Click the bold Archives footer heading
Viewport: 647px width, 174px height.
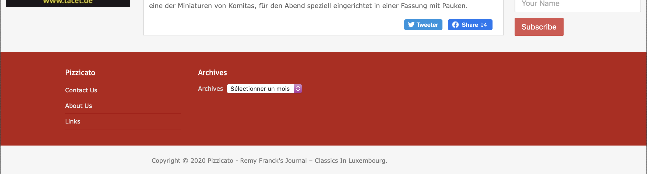[212, 73]
